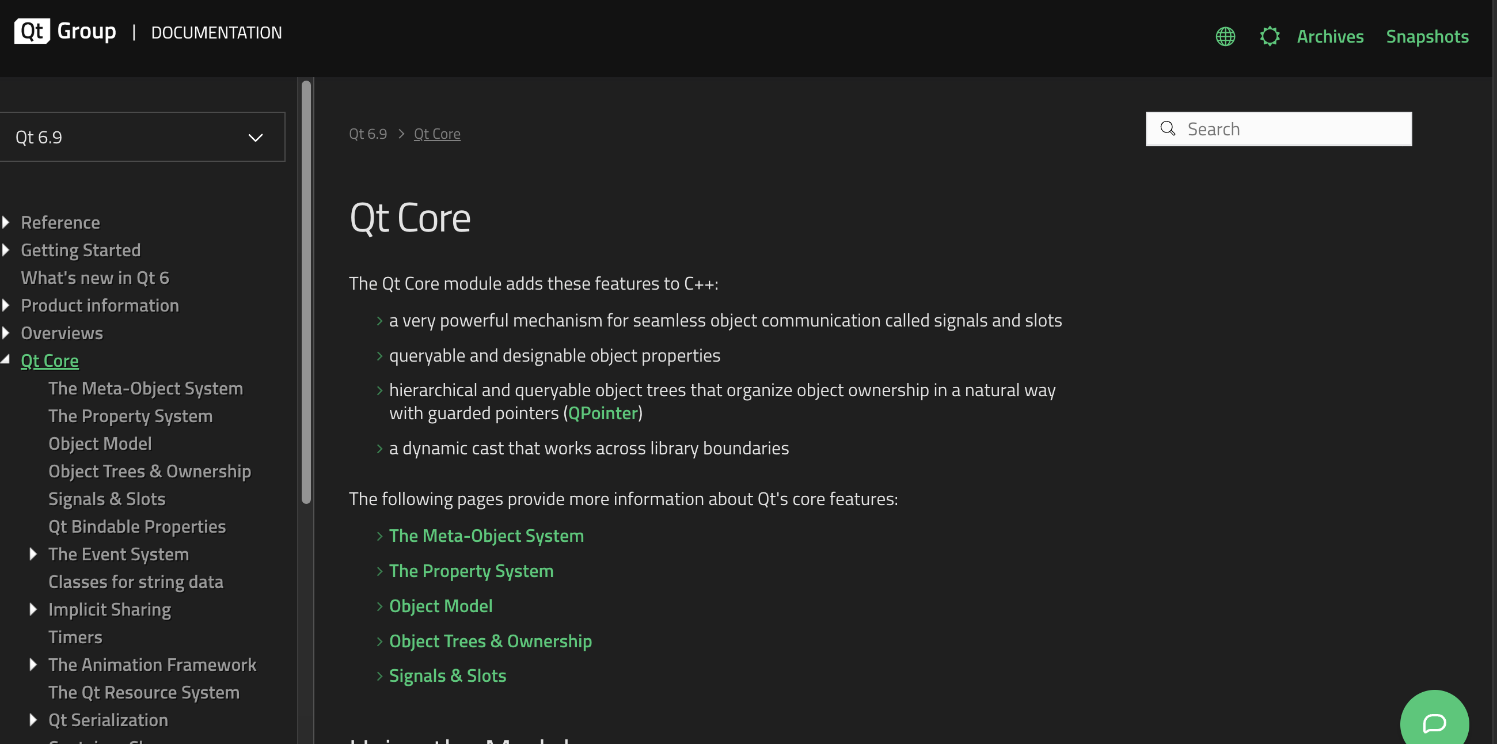Click the Qt 6.9 breadcrumb
1497x744 pixels.
pyautogui.click(x=368, y=134)
